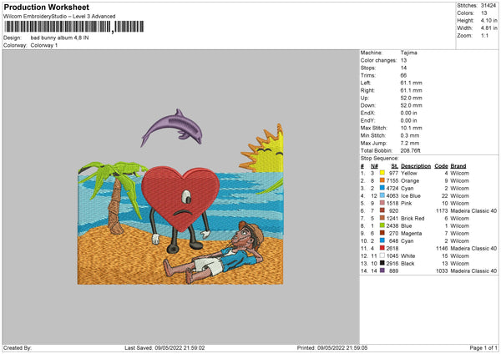The height and width of the screenshot is (354, 501).
Task: Click thread number '7155' in Orange row
Action: (x=392, y=180)
